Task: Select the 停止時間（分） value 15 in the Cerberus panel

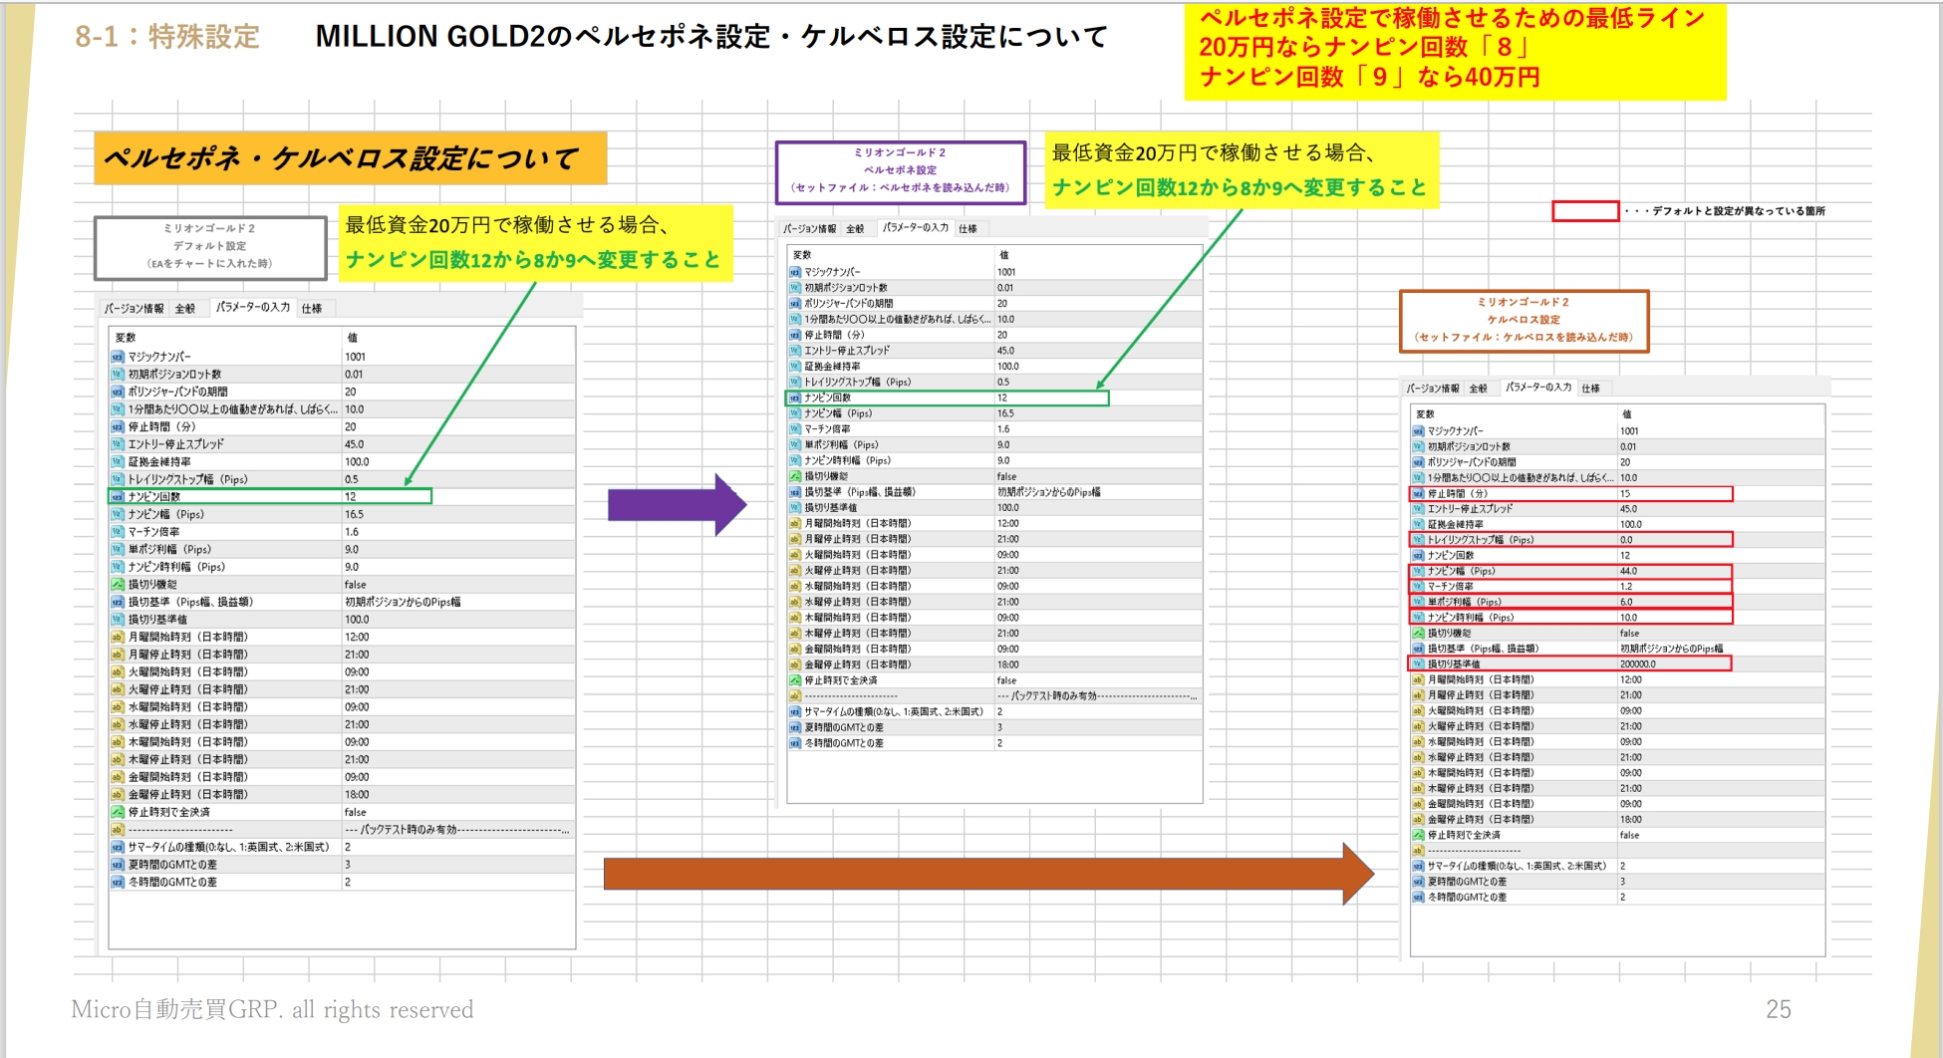Action: [1625, 494]
